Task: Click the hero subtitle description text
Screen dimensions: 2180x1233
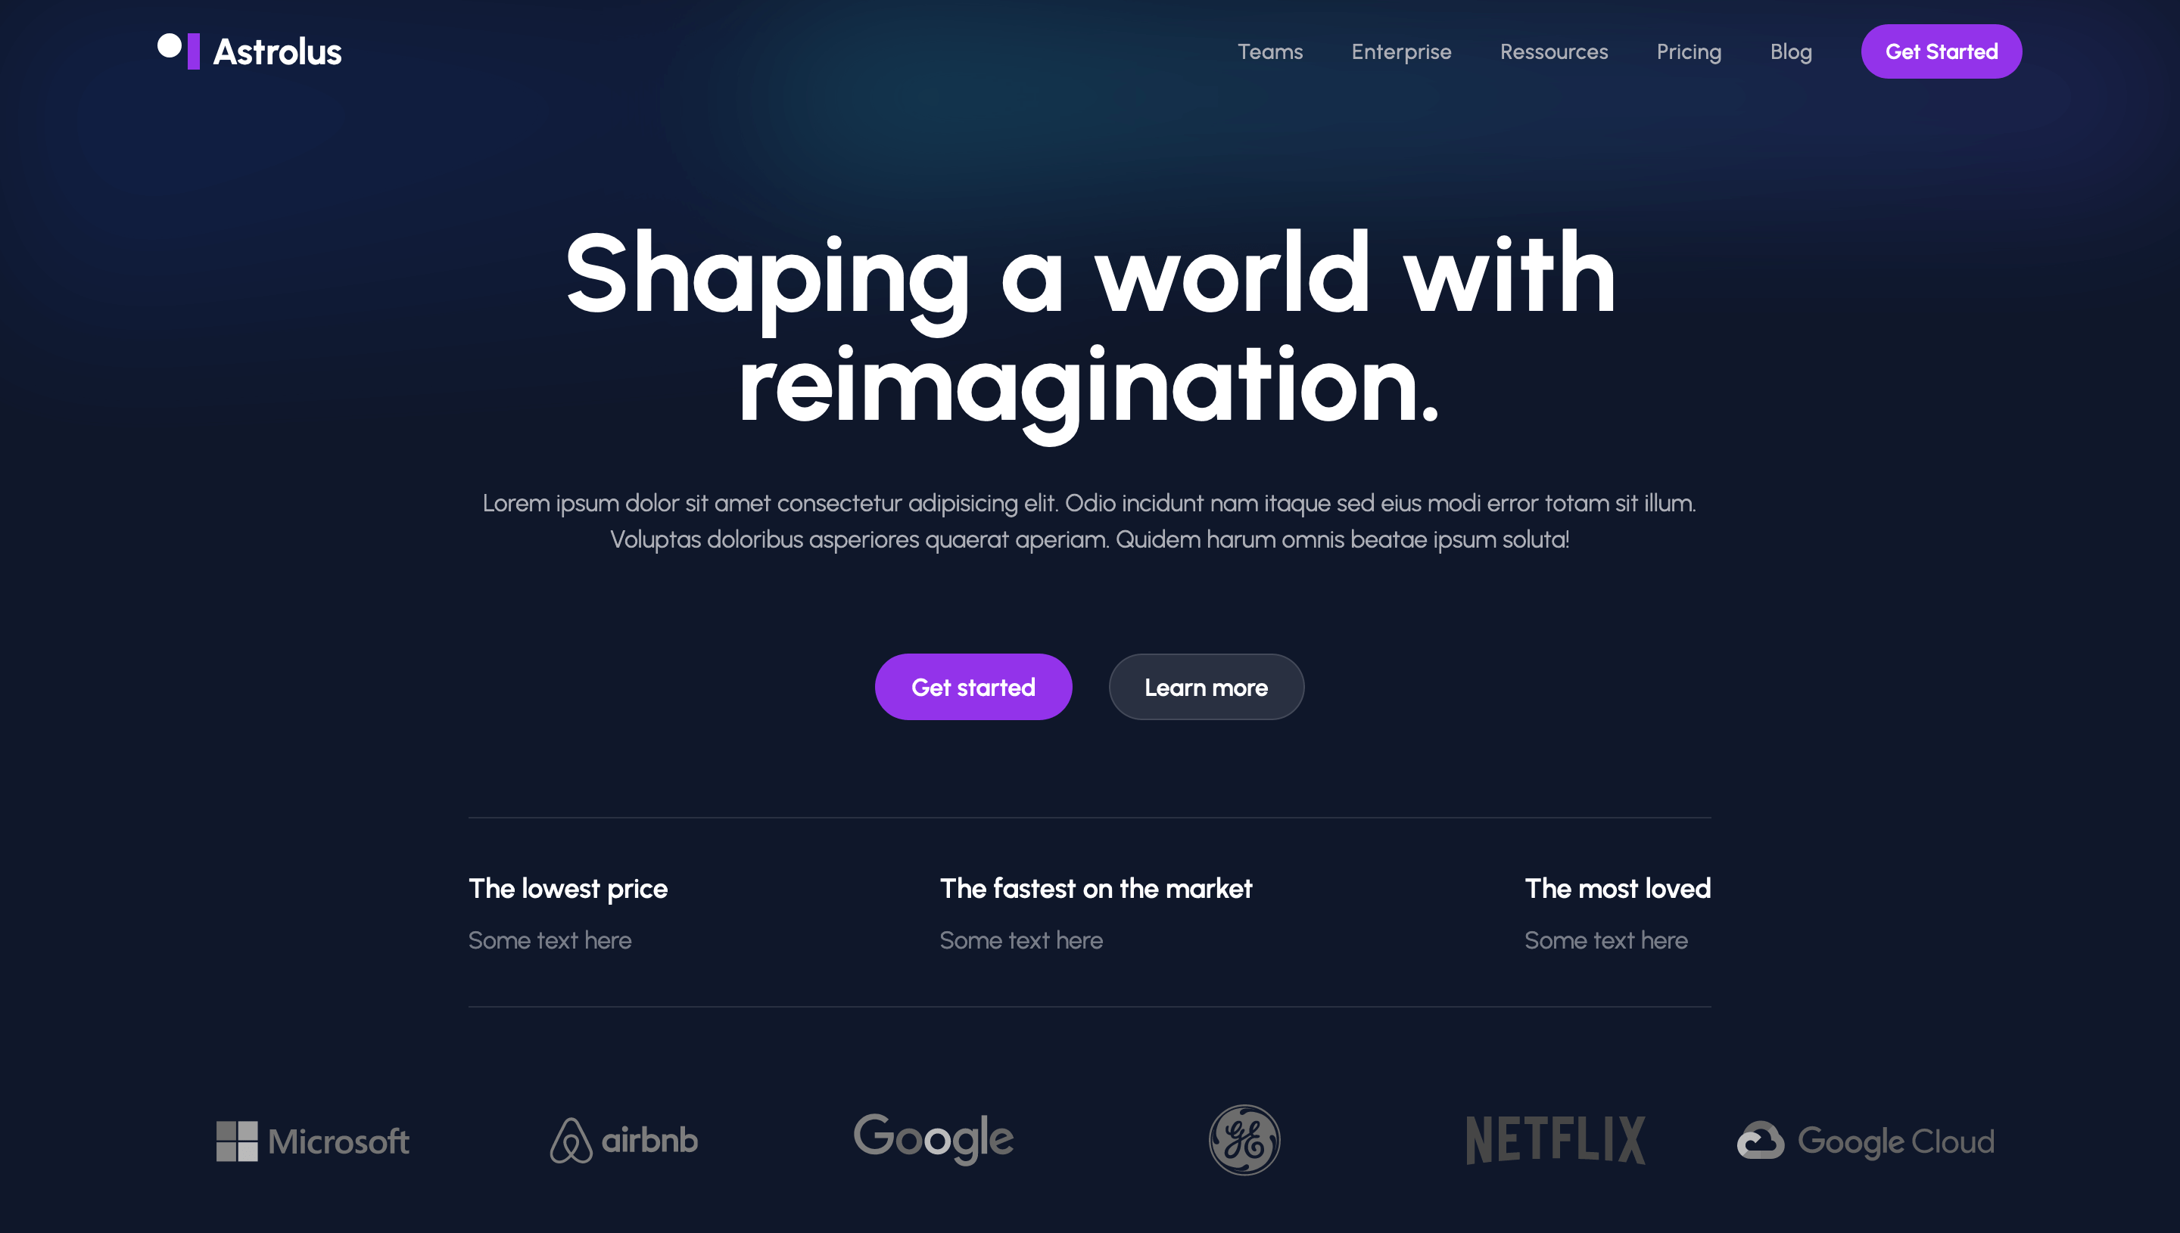Action: tap(1090, 520)
